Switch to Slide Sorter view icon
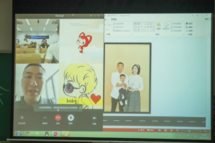215x143 pixels. pos(165,130)
